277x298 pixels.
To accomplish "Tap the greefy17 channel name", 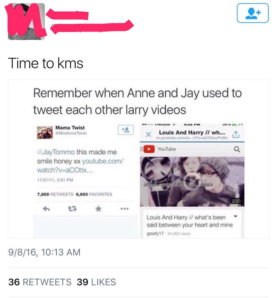I will [x=155, y=234].
